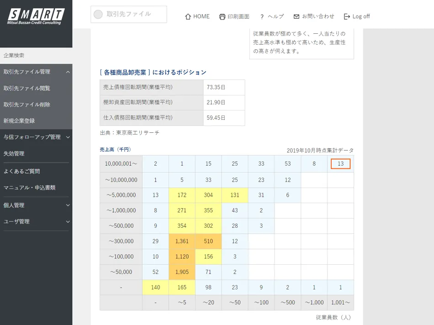This screenshot has width=434, height=325.
Task: Click the question mark help icon
Action: [x=262, y=17]
